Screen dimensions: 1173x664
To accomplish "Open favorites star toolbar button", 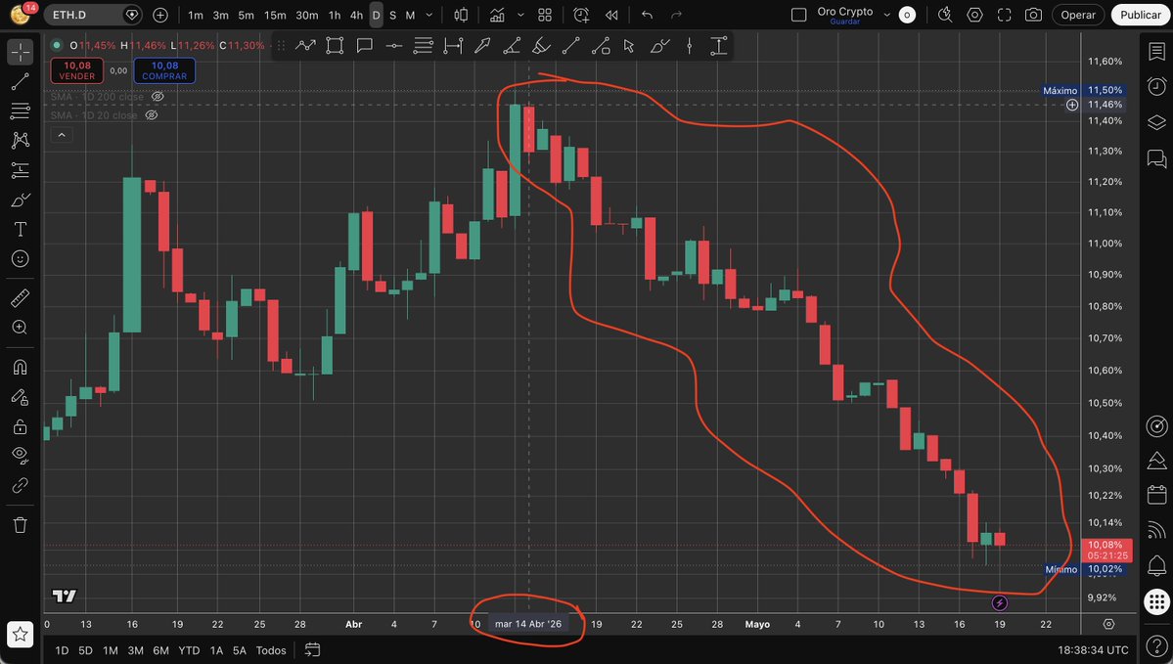I will (21, 635).
